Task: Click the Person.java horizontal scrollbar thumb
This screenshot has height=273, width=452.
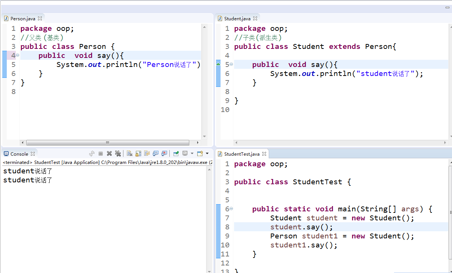Action: [x=108, y=143]
